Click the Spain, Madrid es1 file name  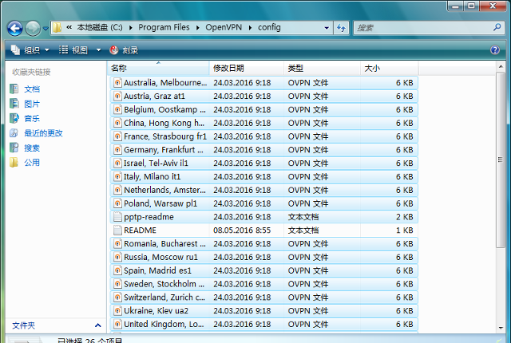pyautogui.click(x=157, y=270)
